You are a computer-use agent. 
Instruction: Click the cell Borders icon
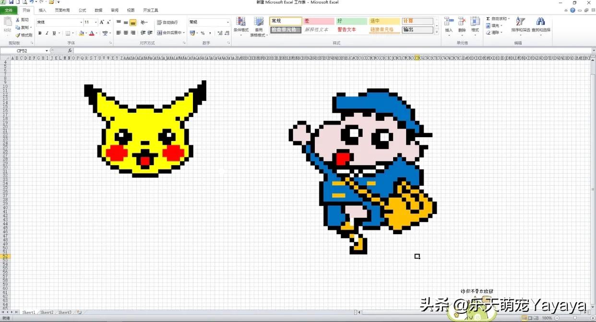tap(68, 33)
